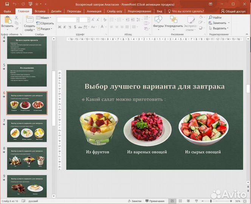
Task: Increase font size with the large A icon
Action: pos(93,20)
